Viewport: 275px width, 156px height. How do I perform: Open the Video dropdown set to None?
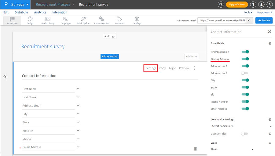click(232, 149)
